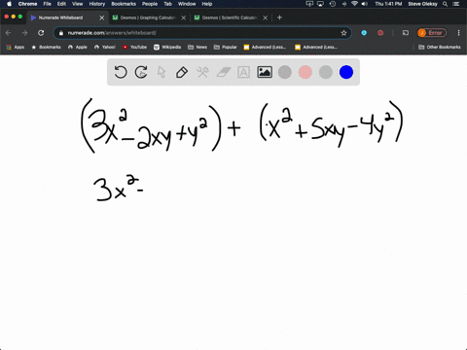
Task: Open the Bookmarks star bookmark
Action: pos(46,47)
